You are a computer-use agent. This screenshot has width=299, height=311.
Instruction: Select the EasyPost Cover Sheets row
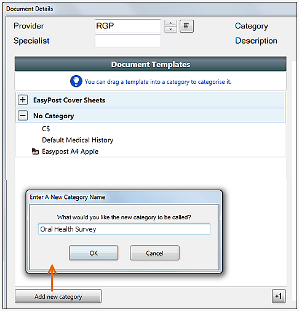click(x=150, y=100)
